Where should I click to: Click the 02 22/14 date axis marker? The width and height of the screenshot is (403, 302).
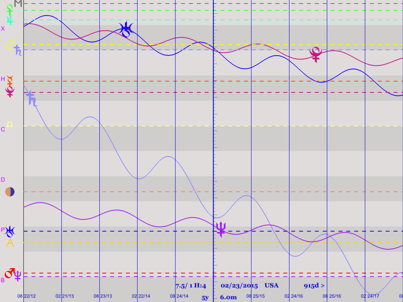[141, 296]
